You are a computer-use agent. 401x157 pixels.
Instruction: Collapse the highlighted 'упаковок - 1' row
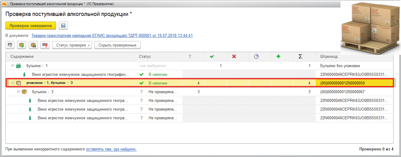click(13, 83)
